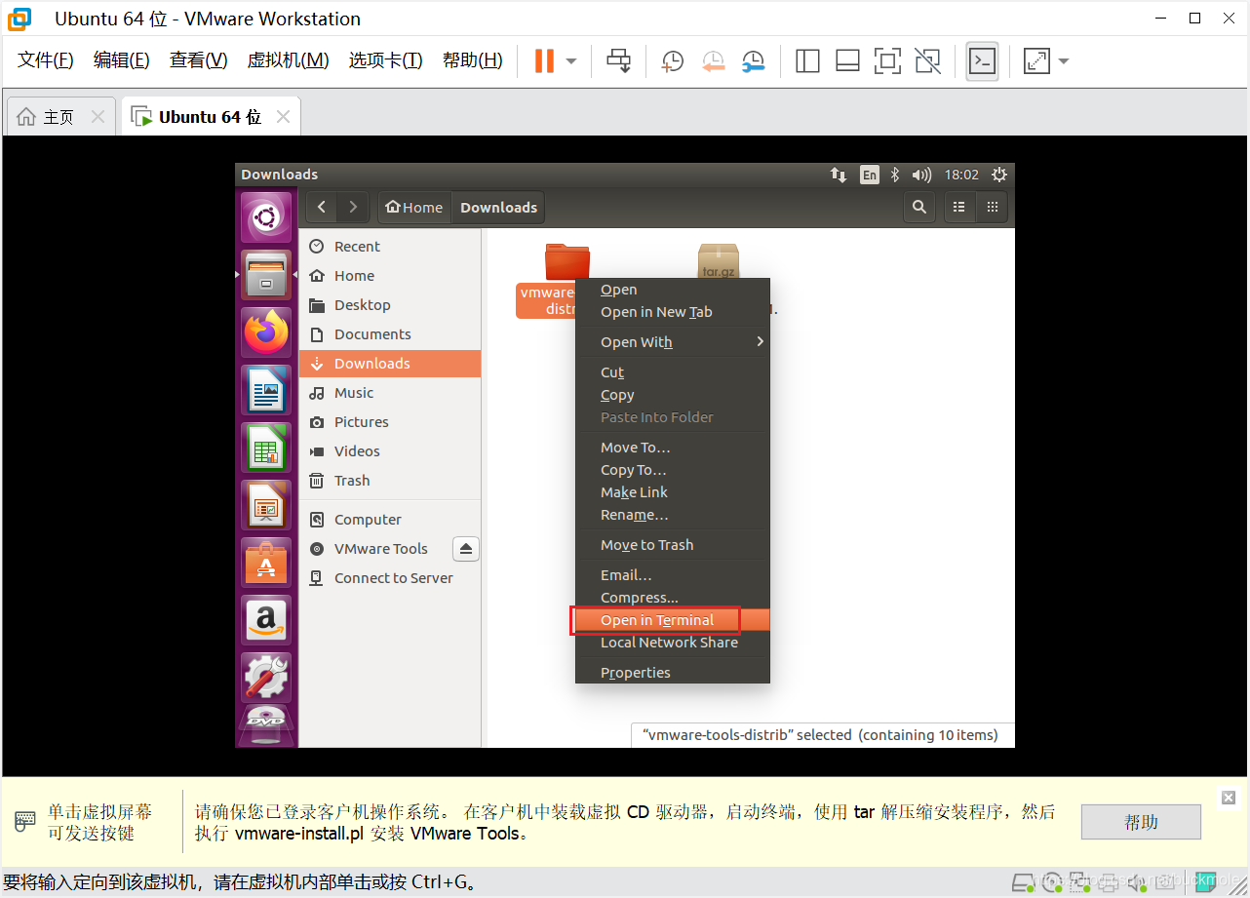Launch LibreOffice Calc from the dock
The height and width of the screenshot is (898, 1250).
pos(266,448)
